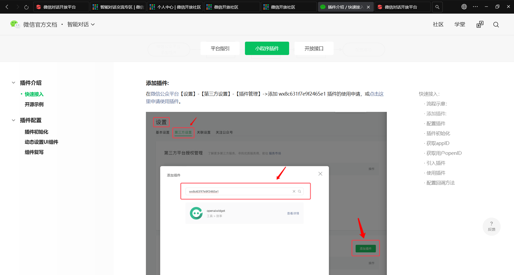Collapse the 插件介绍 sidebar section
Screen dimensions: 514x275
coord(13,83)
